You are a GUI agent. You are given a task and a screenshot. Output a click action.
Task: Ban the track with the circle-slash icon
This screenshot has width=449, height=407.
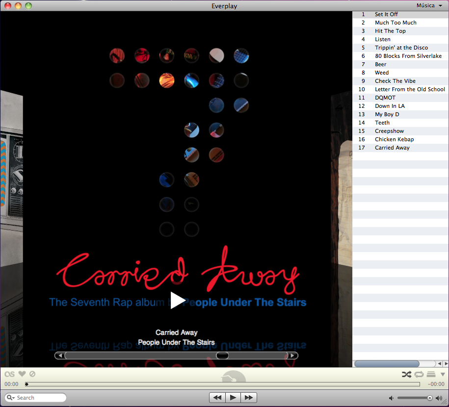point(32,374)
